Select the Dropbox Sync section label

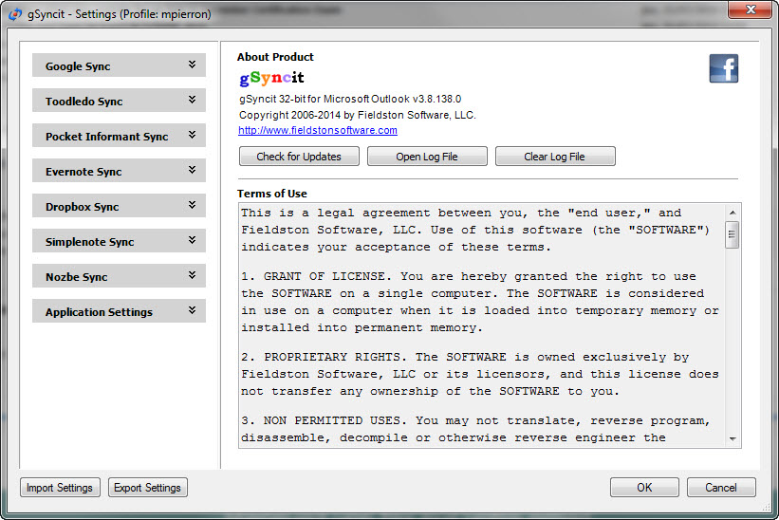point(82,207)
